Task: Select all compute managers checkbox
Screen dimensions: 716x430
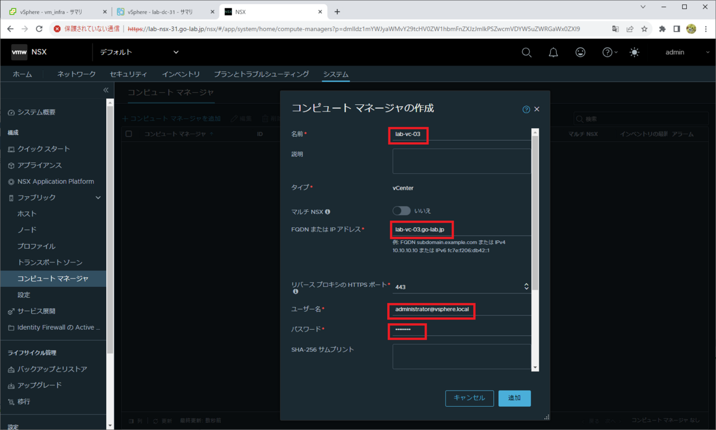Action: 129,134
